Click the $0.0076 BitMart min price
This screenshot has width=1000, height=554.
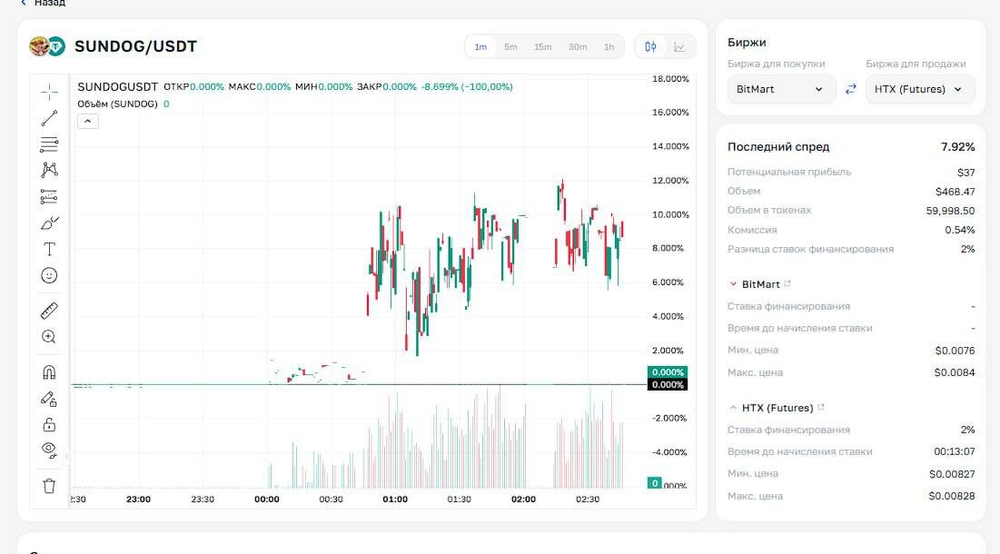955,350
